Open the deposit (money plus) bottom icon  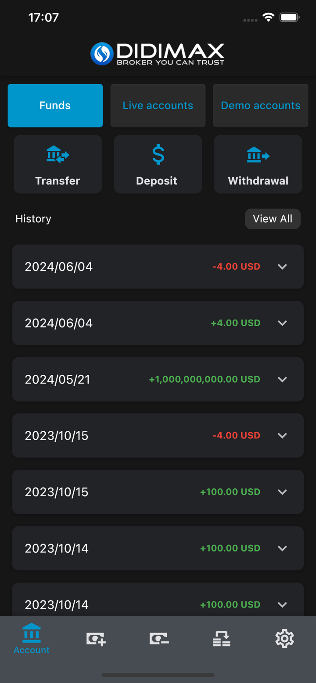pos(96,639)
